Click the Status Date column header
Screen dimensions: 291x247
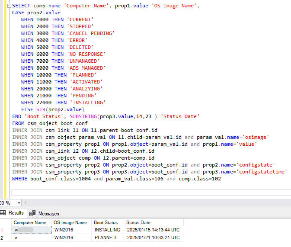[x=138, y=222]
